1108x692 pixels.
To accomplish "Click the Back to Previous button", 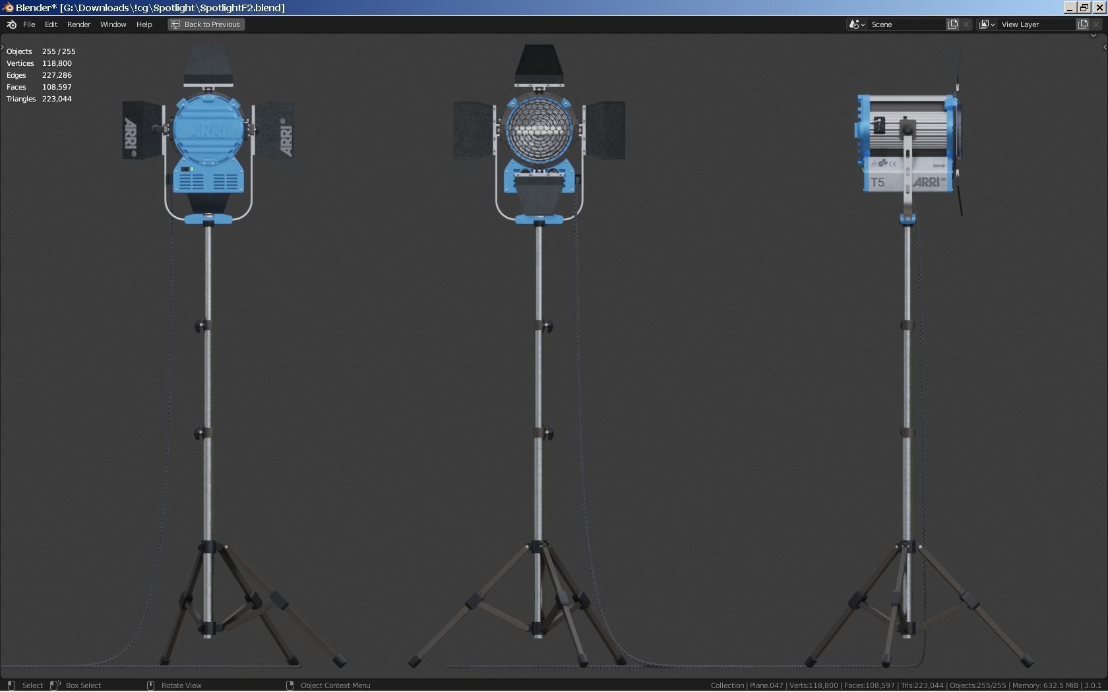I will 206,24.
